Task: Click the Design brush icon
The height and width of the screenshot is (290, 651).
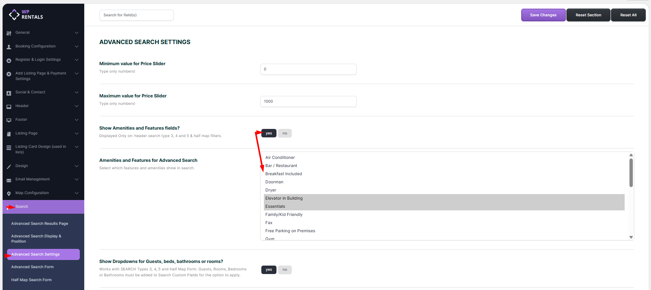Action: [x=9, y=166]
